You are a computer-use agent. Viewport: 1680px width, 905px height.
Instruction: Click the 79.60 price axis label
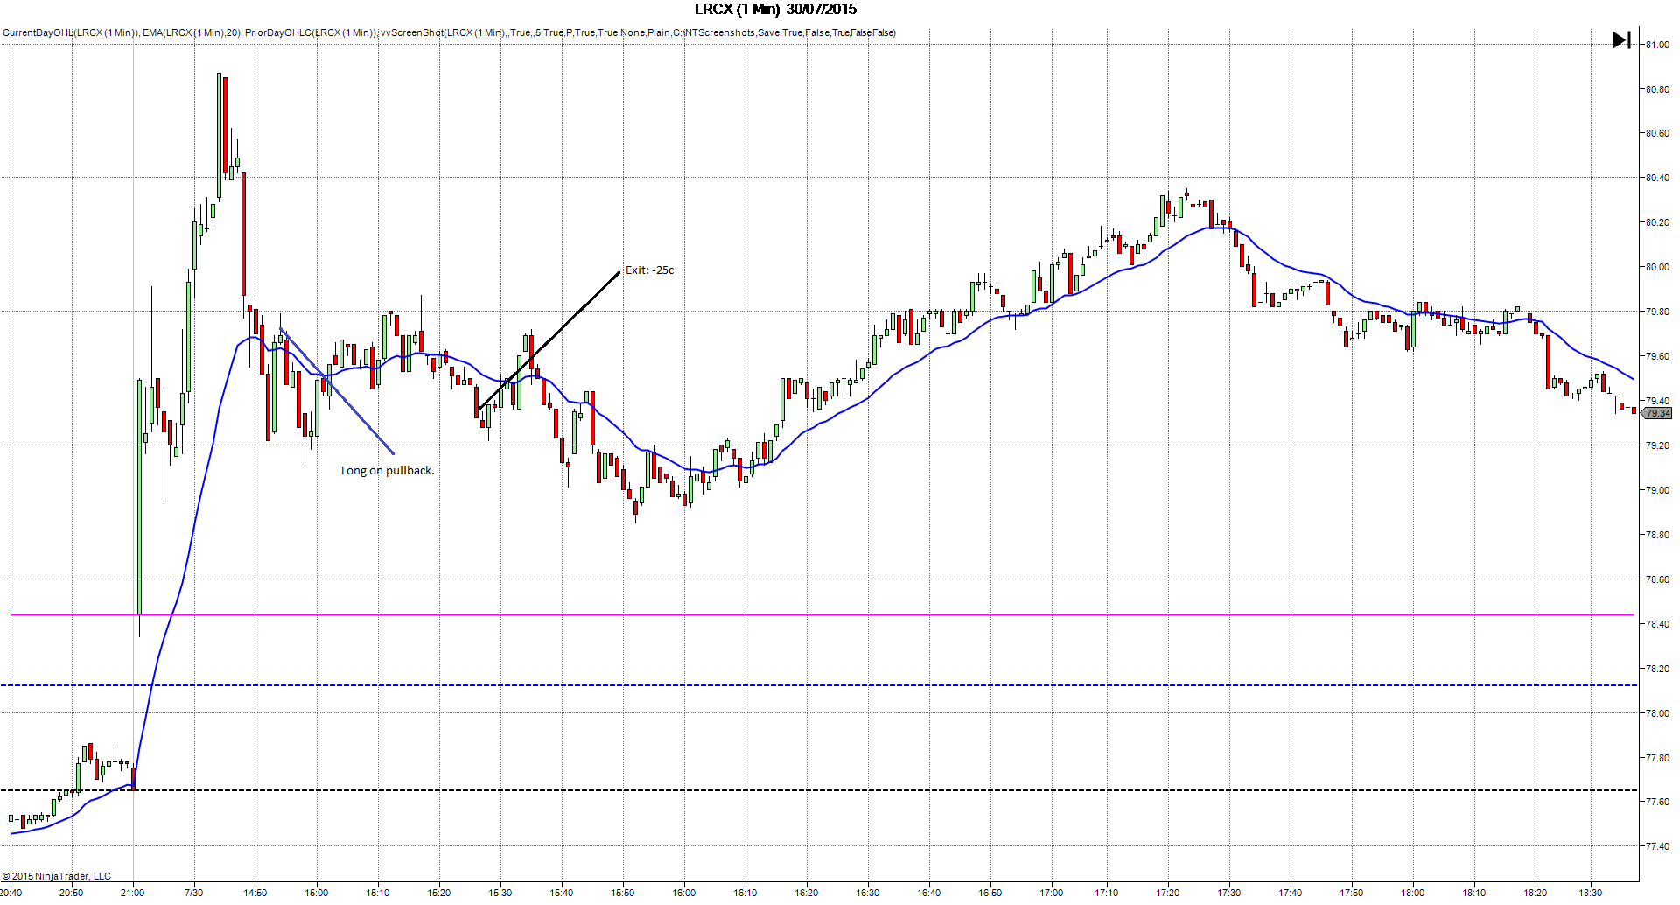(1657, 356)
